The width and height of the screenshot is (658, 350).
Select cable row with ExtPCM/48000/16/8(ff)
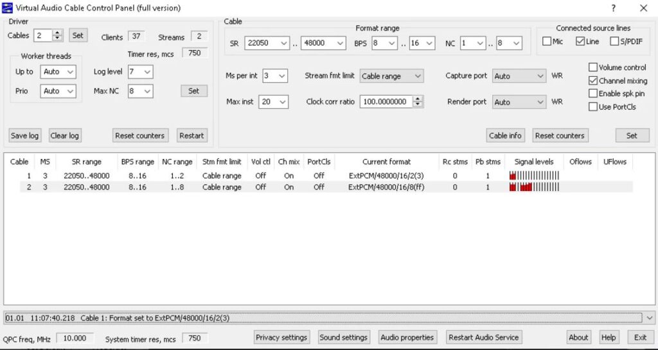(x=326, y=187)
